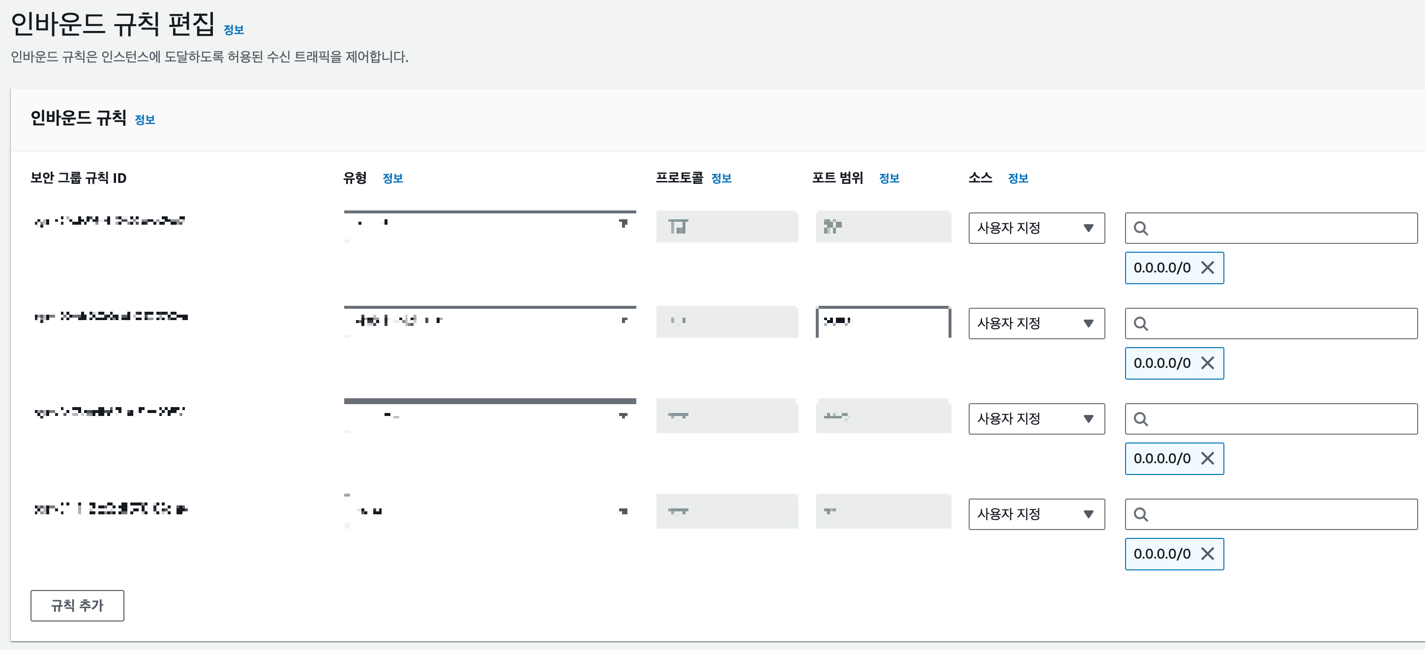Open 정보 link next to 소스 header
1425x650 pixels.
[x=1018, y=178]
